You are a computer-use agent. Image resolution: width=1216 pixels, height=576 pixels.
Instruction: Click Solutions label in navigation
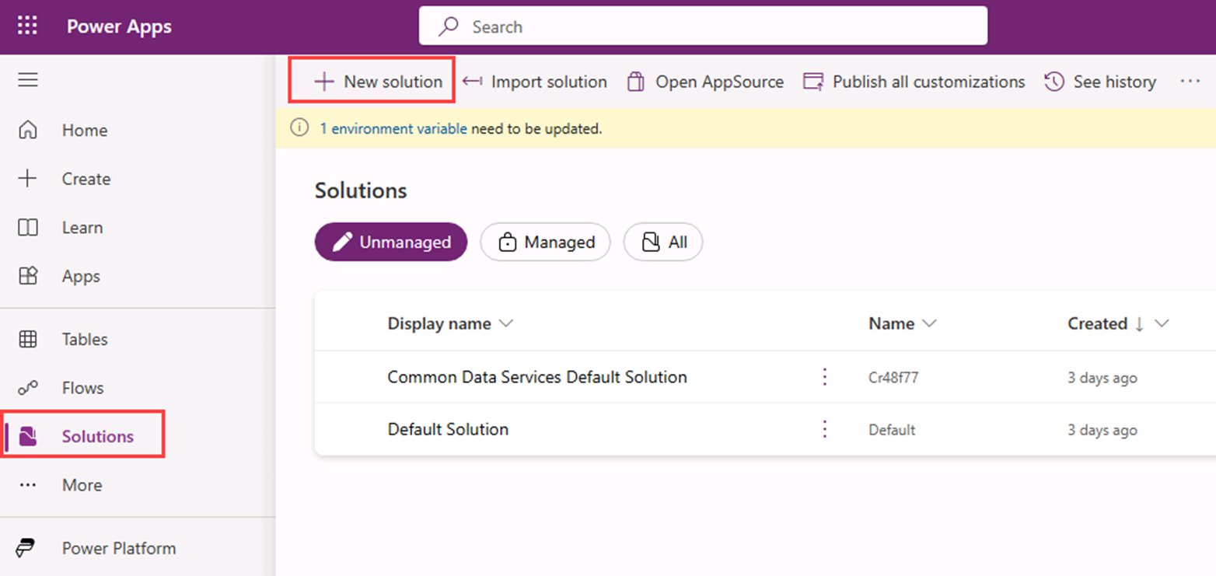[x=98, y=437]
